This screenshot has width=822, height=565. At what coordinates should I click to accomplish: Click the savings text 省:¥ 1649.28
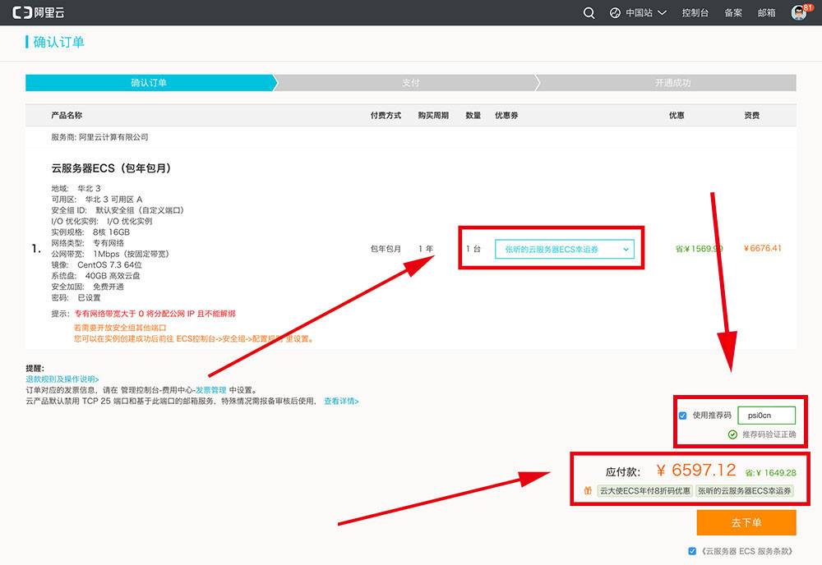click(x=771, y=473)
